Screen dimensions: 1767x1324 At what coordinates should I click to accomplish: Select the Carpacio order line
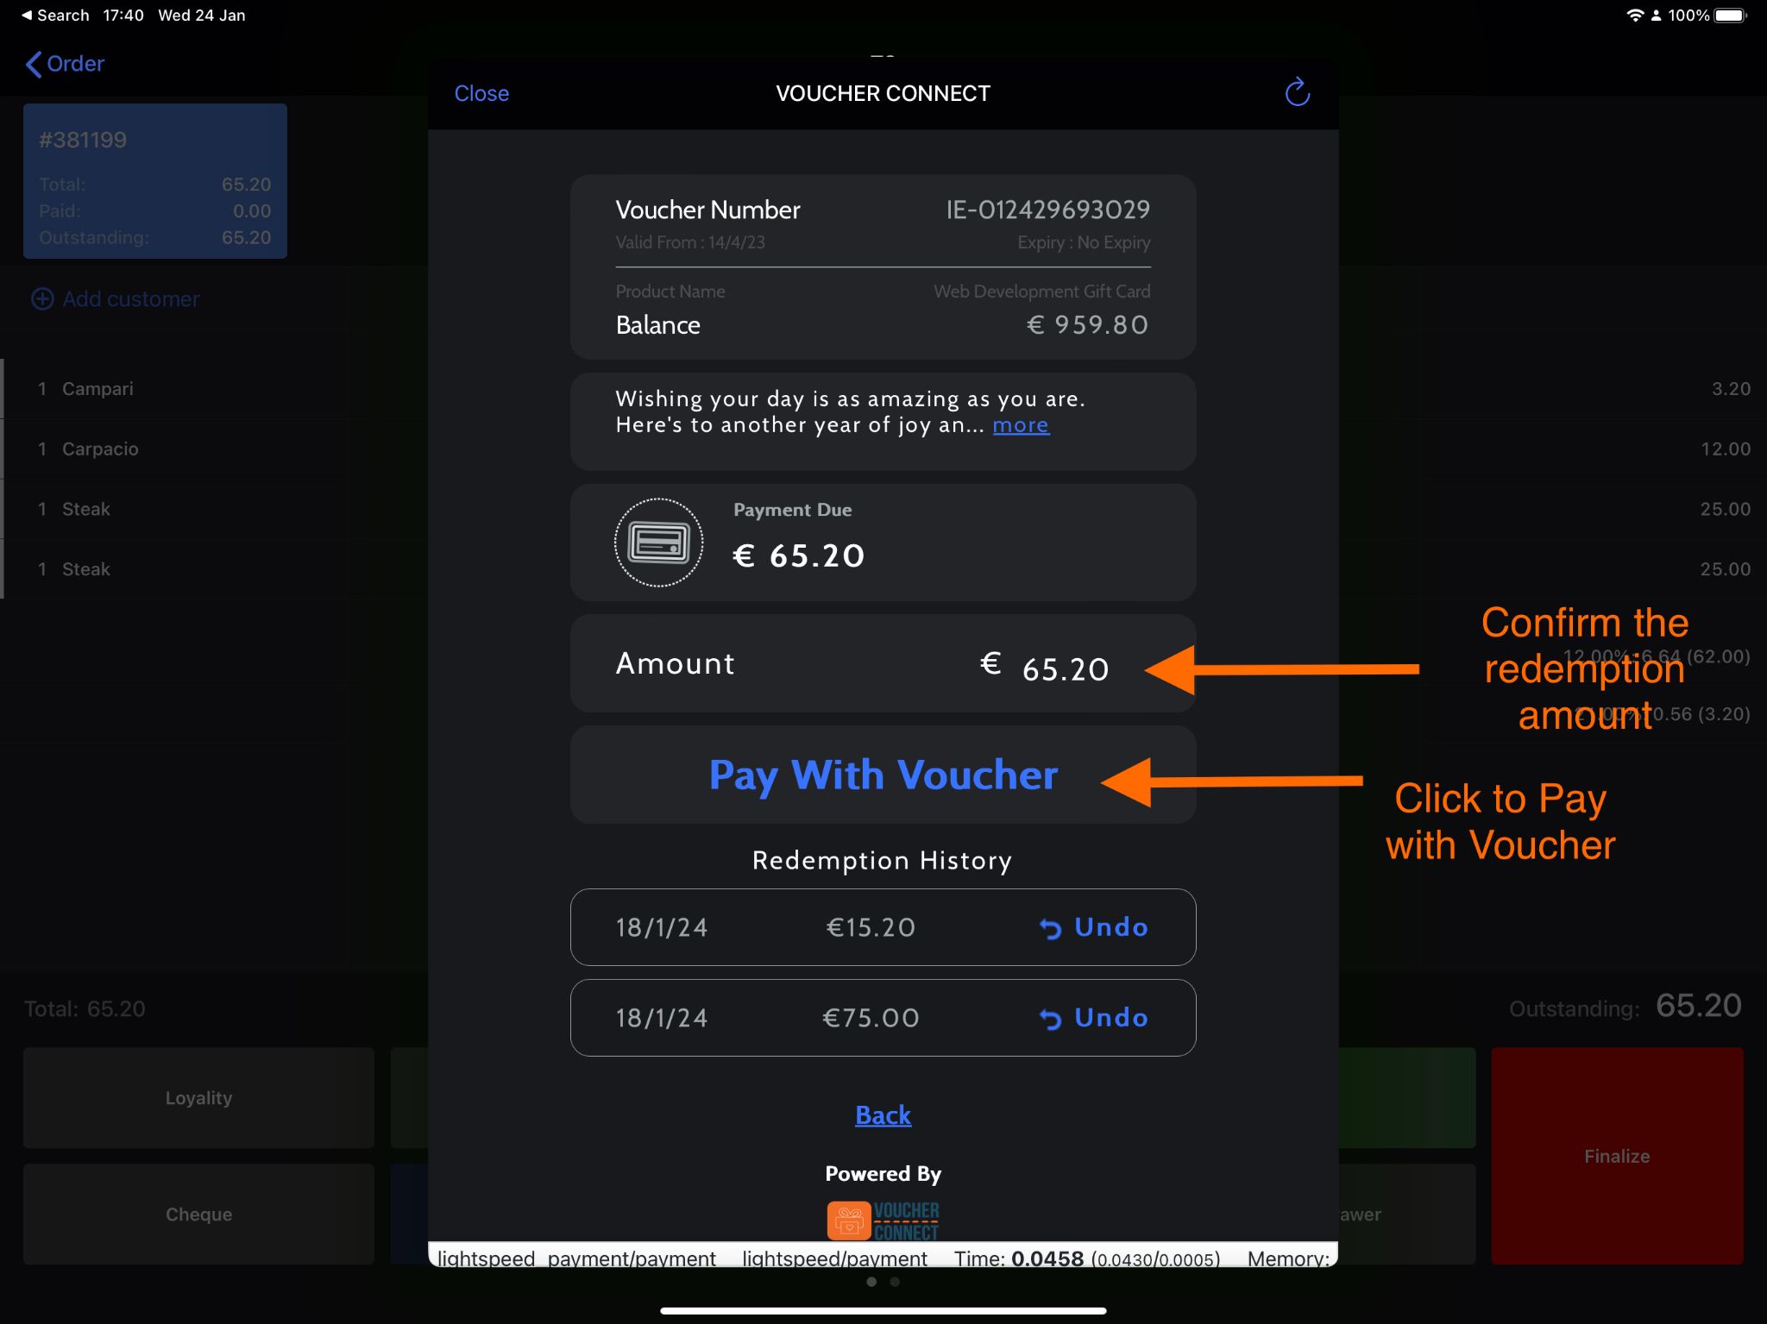pos(100,449)
